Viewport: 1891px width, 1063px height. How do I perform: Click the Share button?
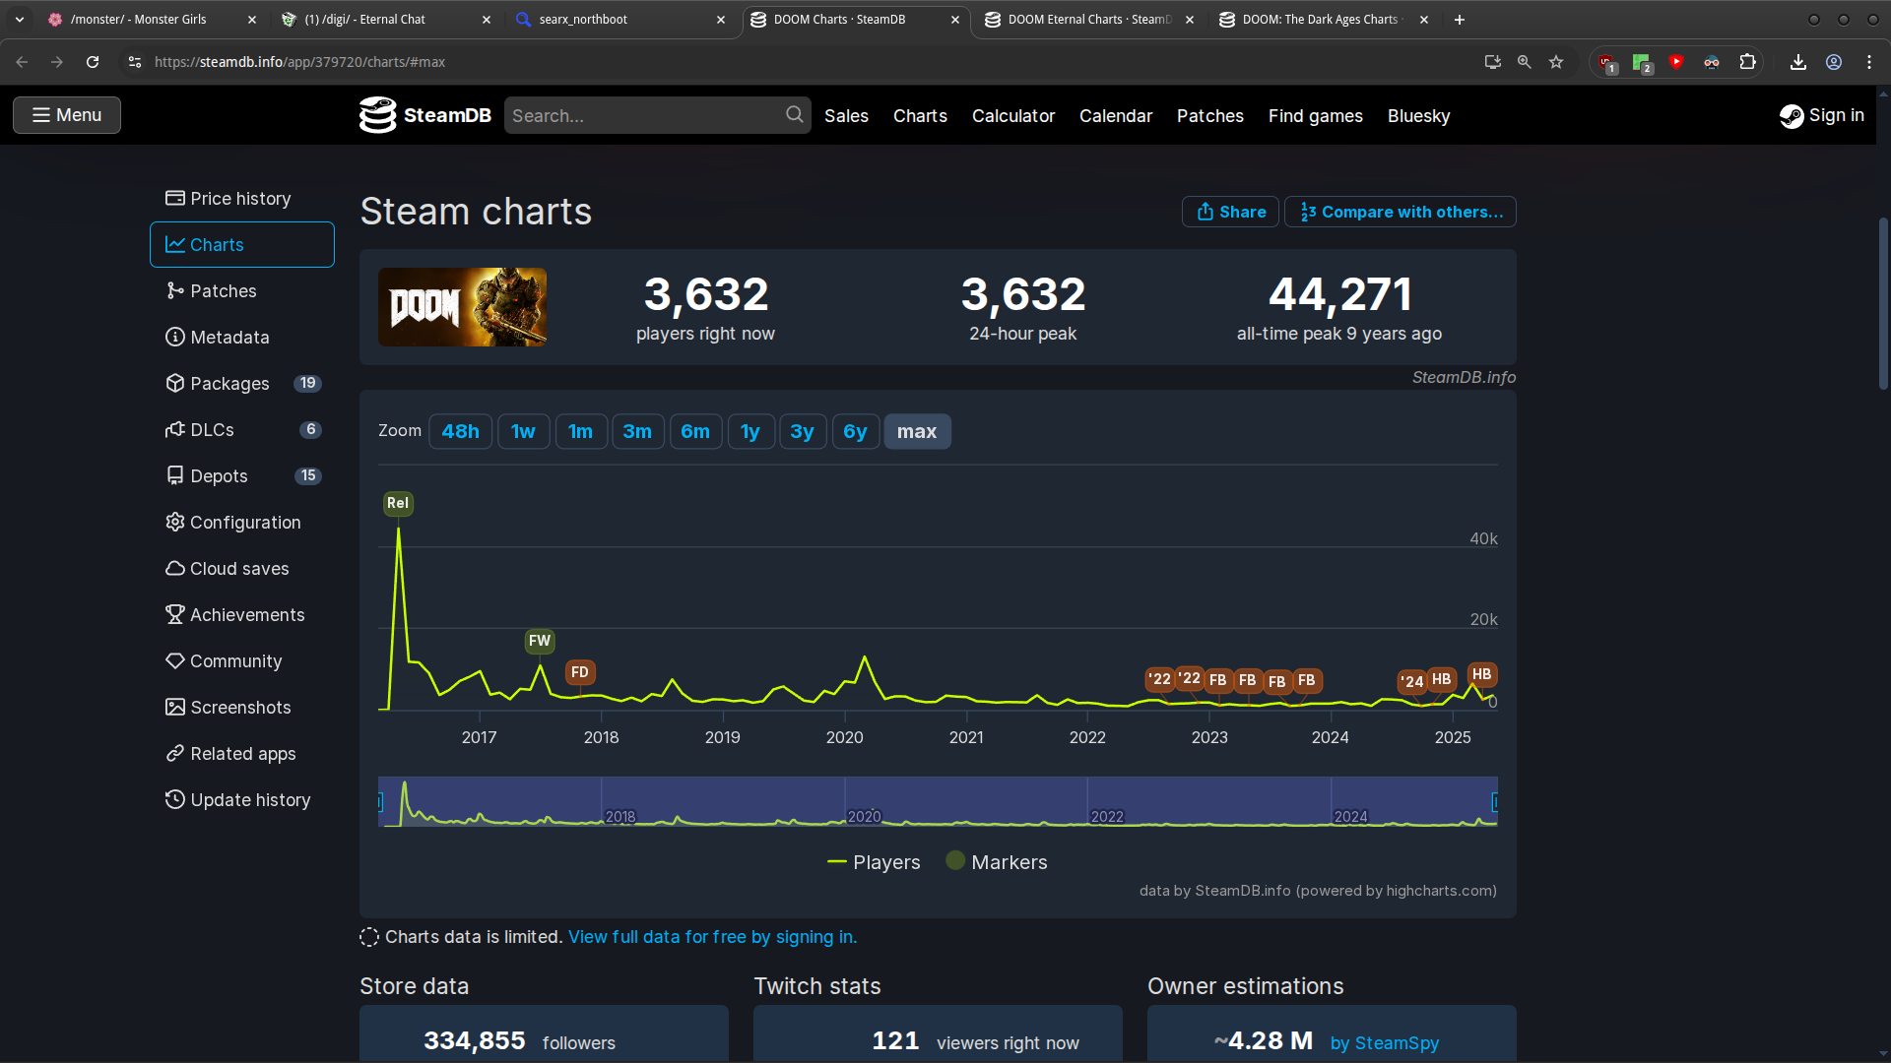(1230, 212)
